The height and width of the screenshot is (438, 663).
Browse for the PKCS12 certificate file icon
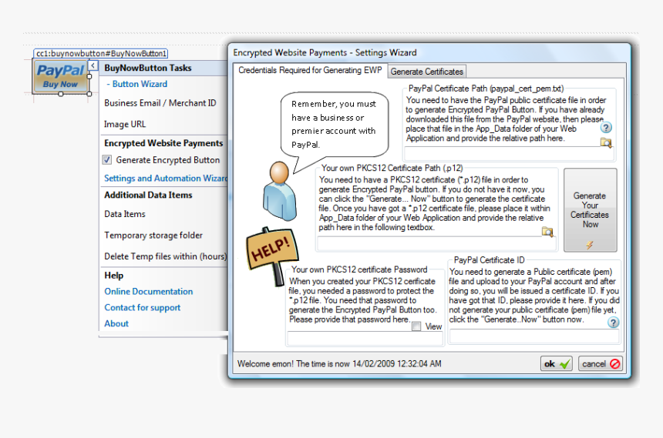pyautogui.click(x=547, y=232)
